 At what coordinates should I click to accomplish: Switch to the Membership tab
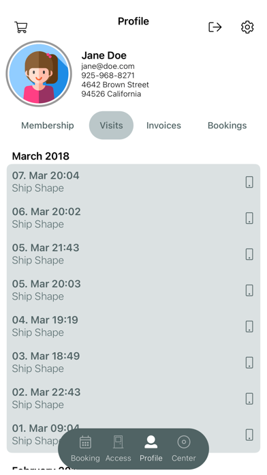[x=48, y=126]
